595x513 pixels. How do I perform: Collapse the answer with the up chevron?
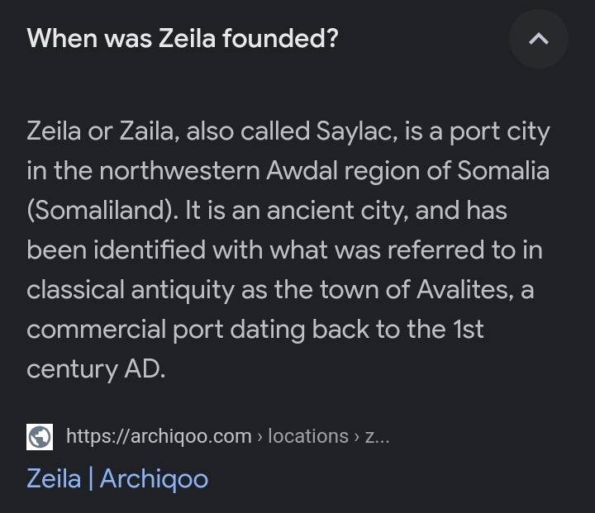tap(539, 39)
